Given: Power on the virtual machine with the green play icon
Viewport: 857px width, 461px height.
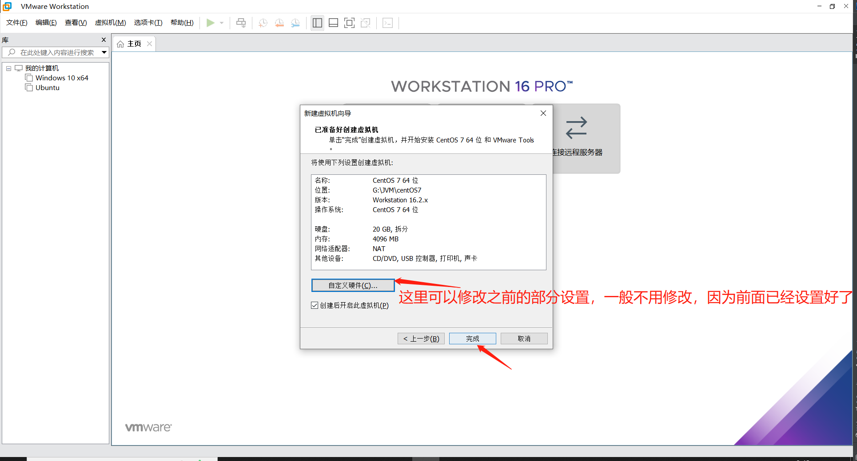Looking at the screenshot, I should click(211, 23).
